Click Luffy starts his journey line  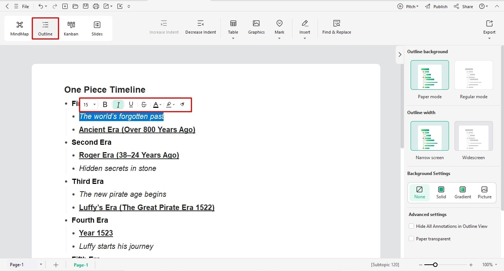(116, 246)
